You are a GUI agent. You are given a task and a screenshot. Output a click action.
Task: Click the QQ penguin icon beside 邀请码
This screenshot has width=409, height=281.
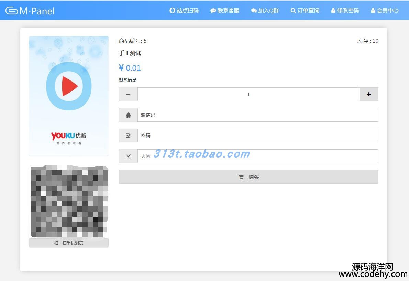pos(128,115)
